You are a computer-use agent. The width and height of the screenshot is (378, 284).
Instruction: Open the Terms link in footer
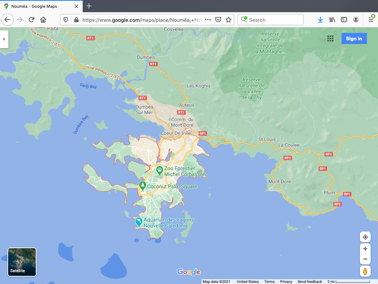click(269, 282)
